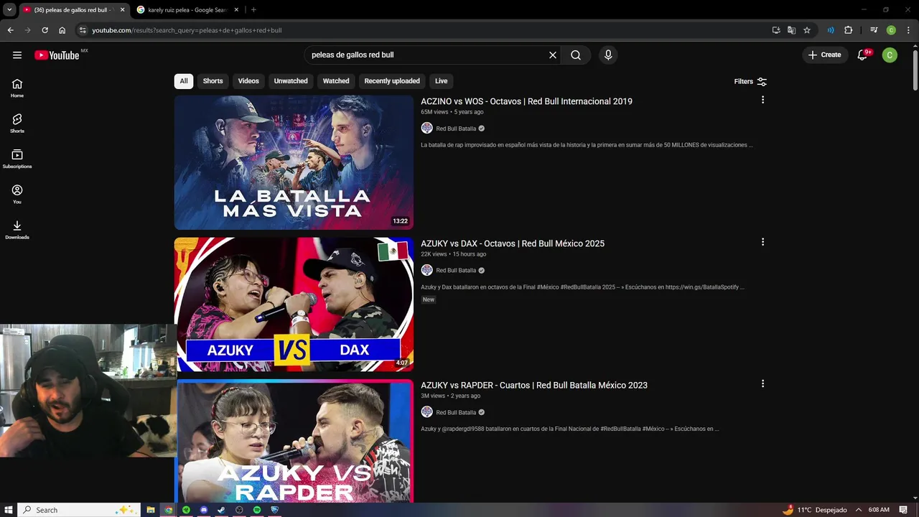Viewport: 919px width, 517px height.
Task: Select the Unwatched filter chip
Action: [x=291, y=81]
